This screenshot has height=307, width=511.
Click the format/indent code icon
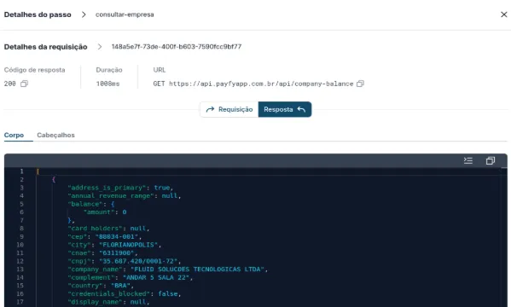coord(468,160)
